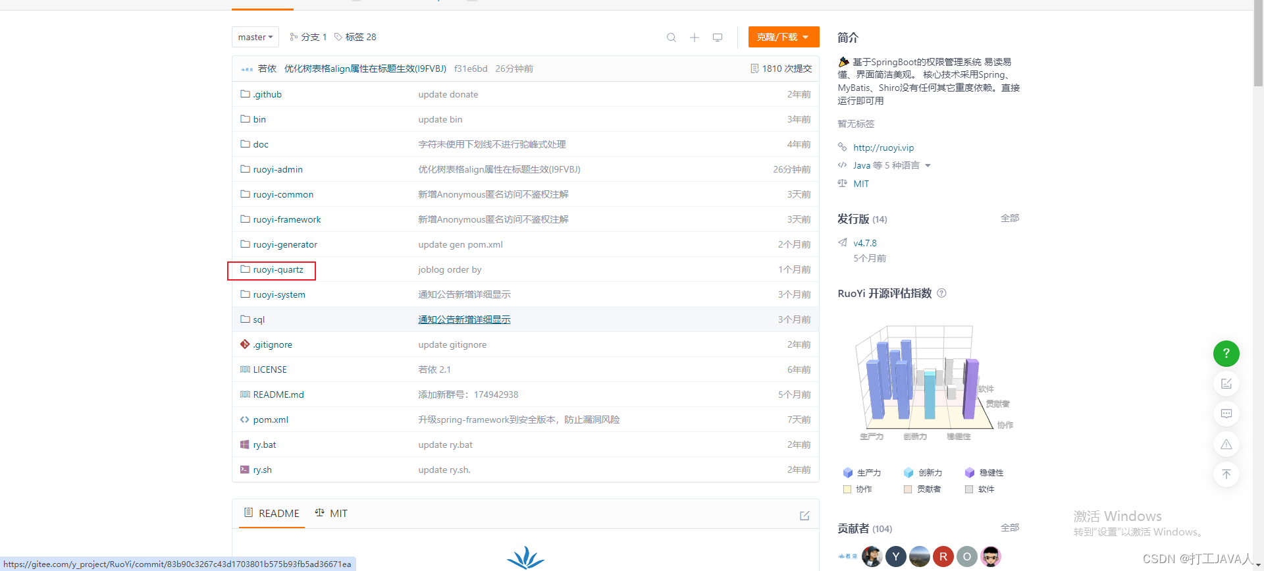
Task: Open the v4.7.8 release link
Action: tap(864, 243)
